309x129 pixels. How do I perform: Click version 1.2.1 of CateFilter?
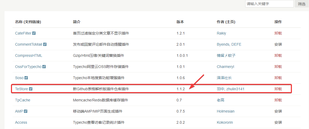180,33
